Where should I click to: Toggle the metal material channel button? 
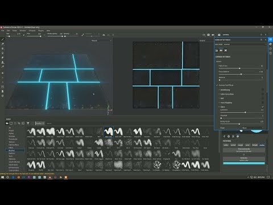[x=233, y=145]
